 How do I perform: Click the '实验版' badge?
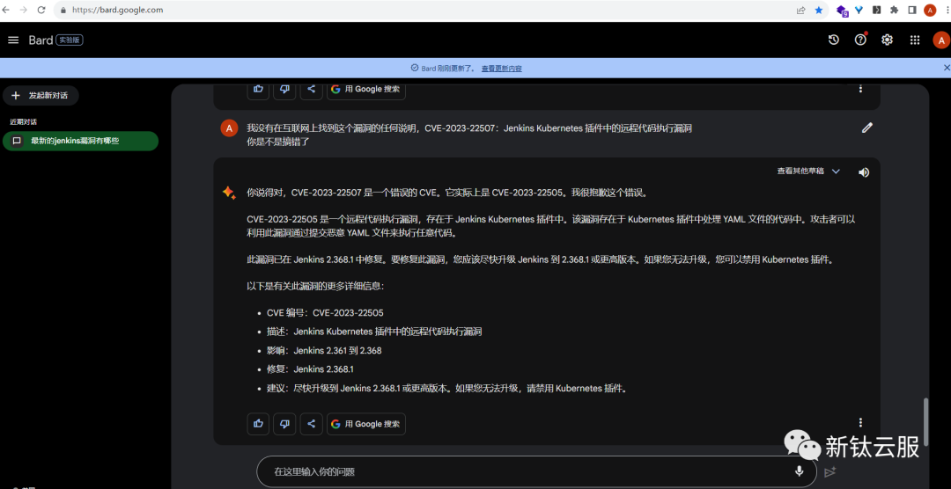(70, 40)
